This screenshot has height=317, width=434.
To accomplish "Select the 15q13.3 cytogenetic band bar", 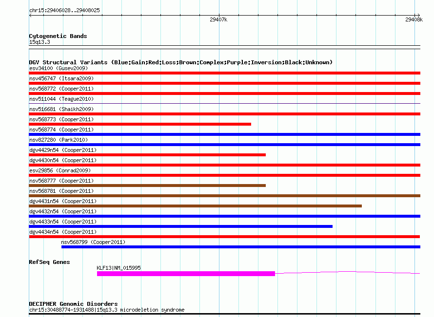I will [224, 47].
